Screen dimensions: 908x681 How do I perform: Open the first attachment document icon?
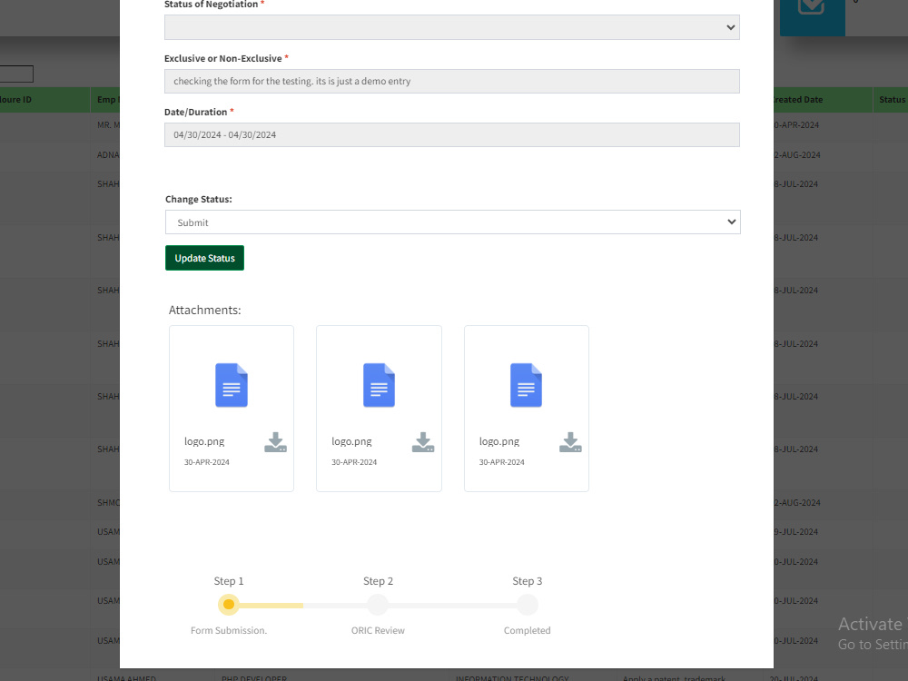click(232, 385)
